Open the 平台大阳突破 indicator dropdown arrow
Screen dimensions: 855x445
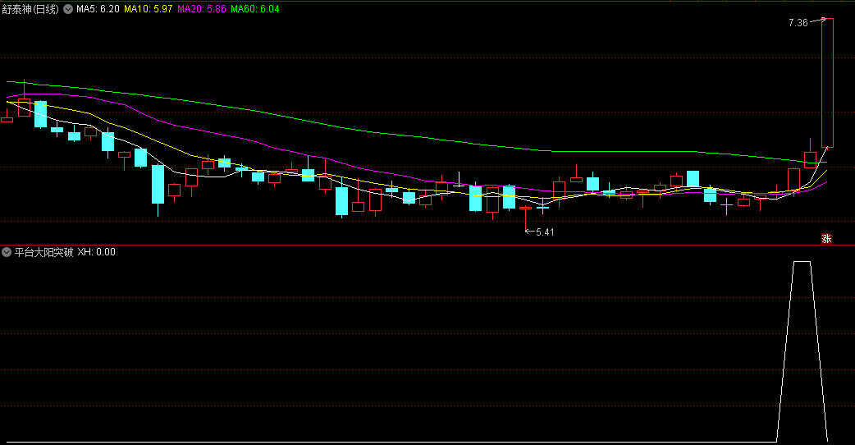[x=7, y=252]
